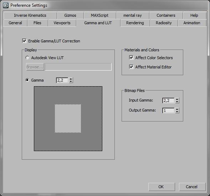Confirm settings with OK button

point(162,187)
